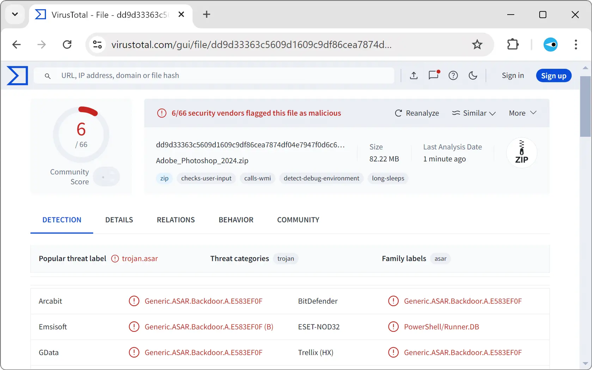Viewport: 592px width, 370px height.
Task: Toggle dark mode moon icon
Action: click(x=473, y=75)
